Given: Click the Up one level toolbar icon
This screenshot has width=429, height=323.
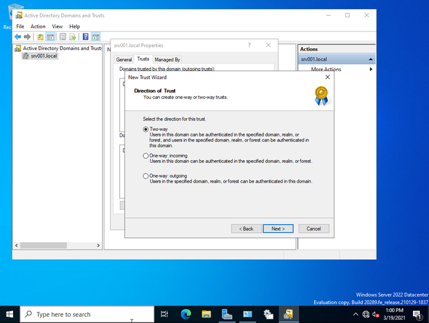Looking at the screenshot, I should 41,37.
